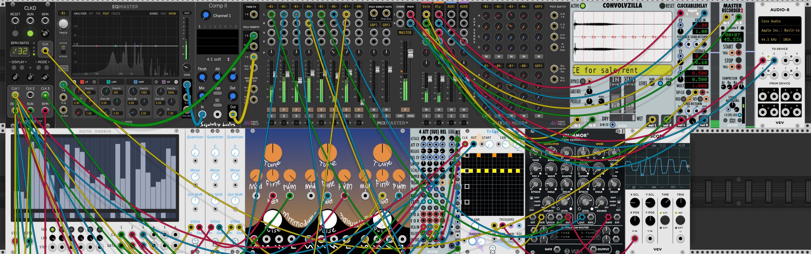Viewport: 811px width, 254px height.
Task: Adjust the EQMaster output GAIN knob
Action: pos(187,67)
